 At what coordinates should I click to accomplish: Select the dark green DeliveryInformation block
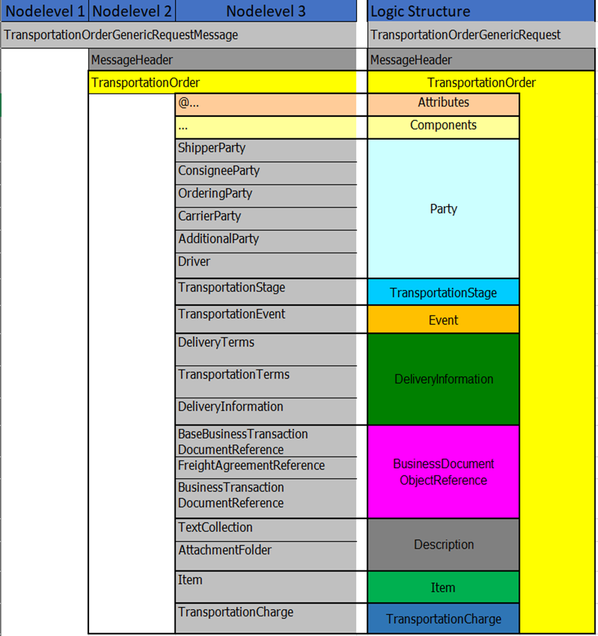coord(443,379)
